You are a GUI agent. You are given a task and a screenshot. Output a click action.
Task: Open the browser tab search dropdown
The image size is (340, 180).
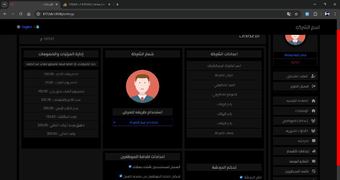click(4, 4)
